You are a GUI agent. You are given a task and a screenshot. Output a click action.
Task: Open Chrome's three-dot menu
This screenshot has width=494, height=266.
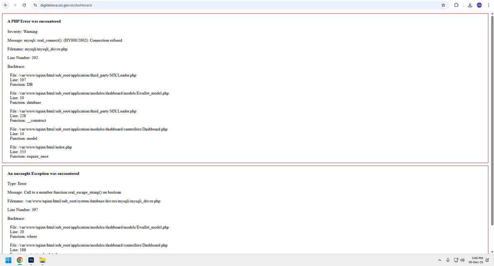488,5
